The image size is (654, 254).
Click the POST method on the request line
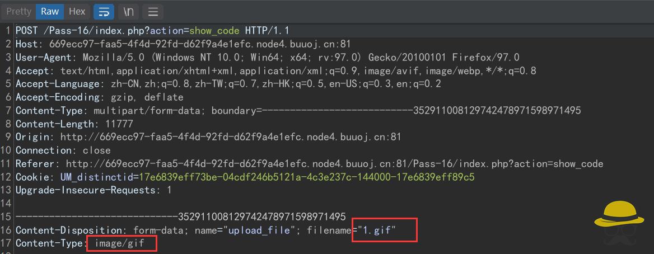click(26, 30)
